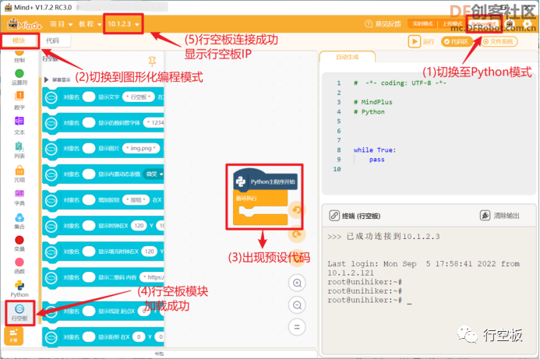The image size is (540, 359).
Task: Click the 显示填充时钟 filled clock block
Action: tap(104, 252)
